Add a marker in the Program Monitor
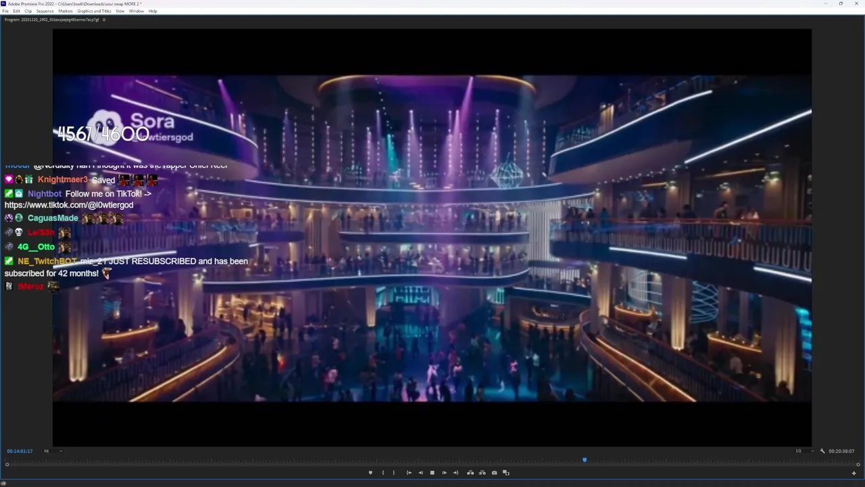865x487 pixels. pos(370,473)
